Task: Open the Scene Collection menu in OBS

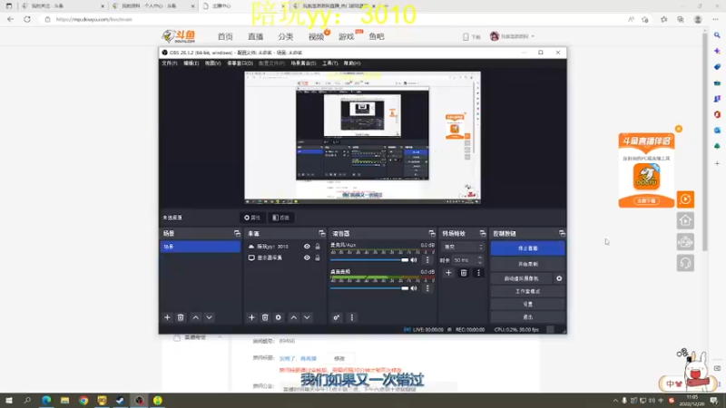Action: 303,63
